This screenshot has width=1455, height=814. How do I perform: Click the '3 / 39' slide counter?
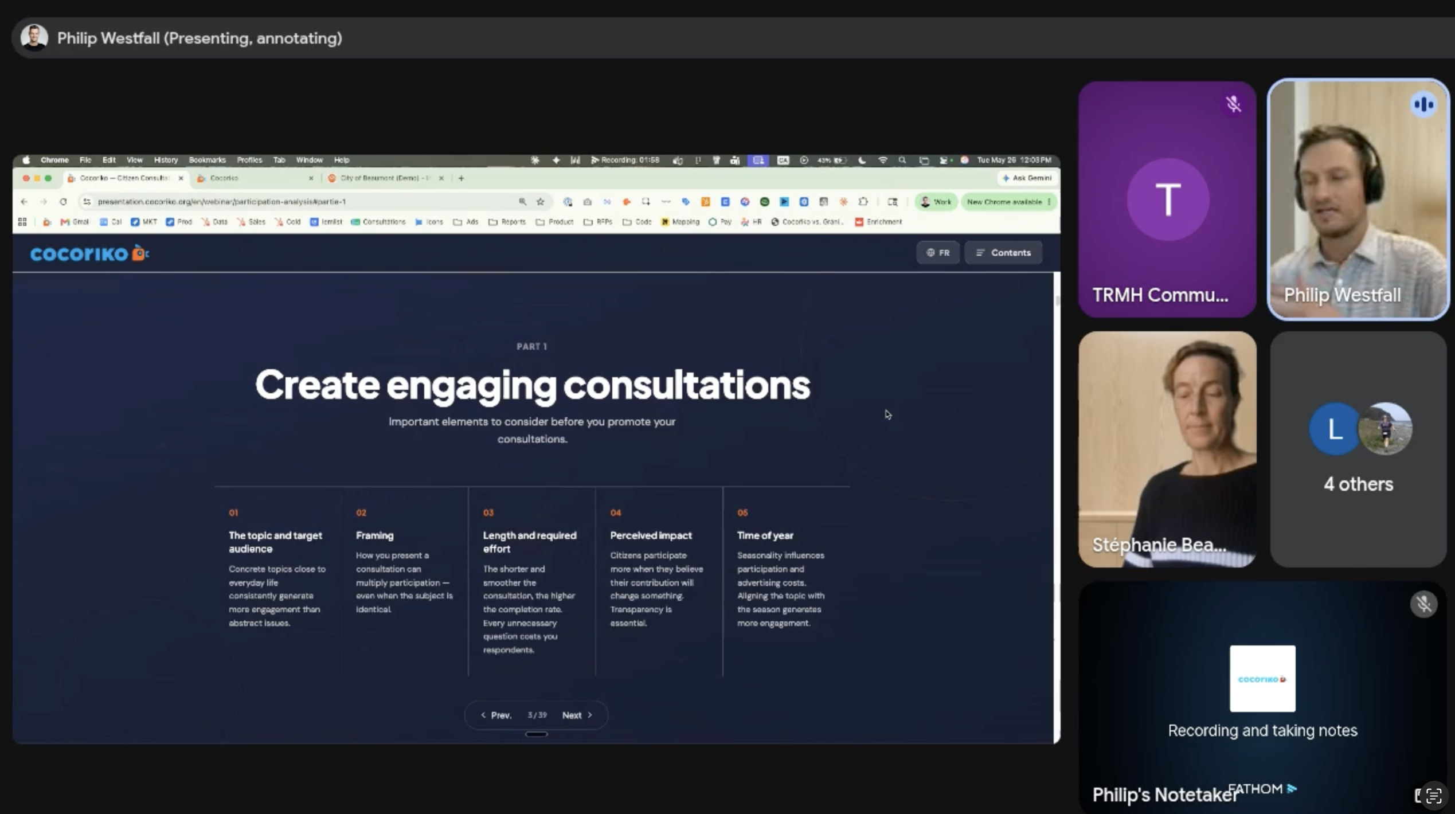[x=537, y=715]
